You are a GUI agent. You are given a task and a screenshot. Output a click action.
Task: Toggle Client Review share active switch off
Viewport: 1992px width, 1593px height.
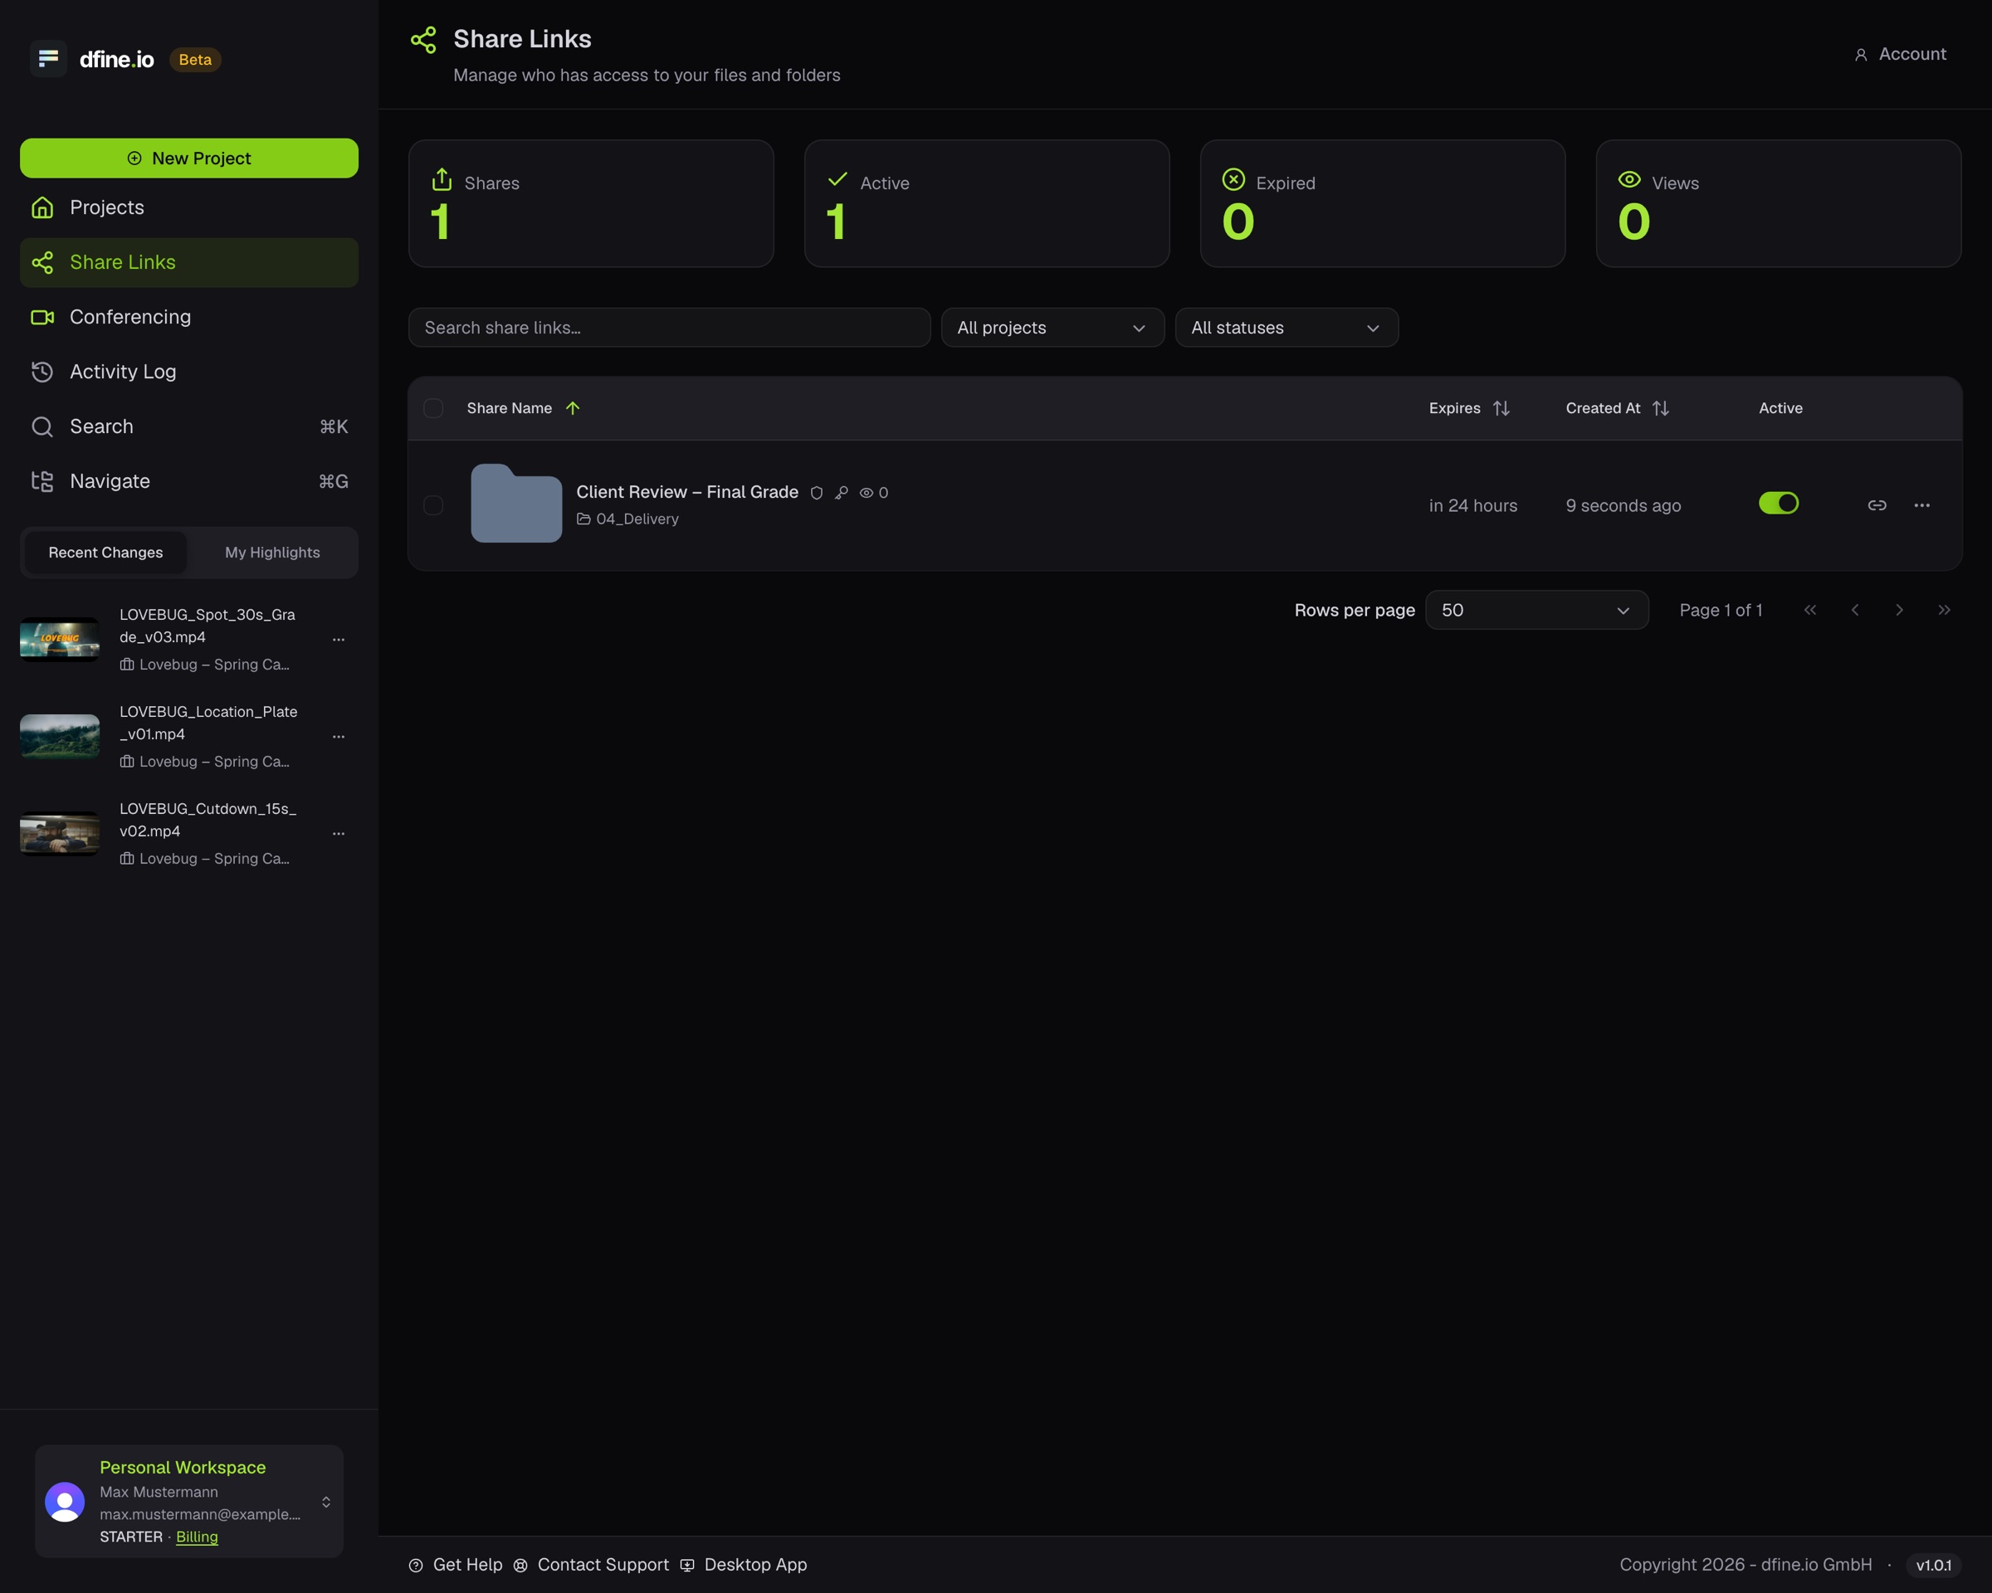tap(1779, 504)
